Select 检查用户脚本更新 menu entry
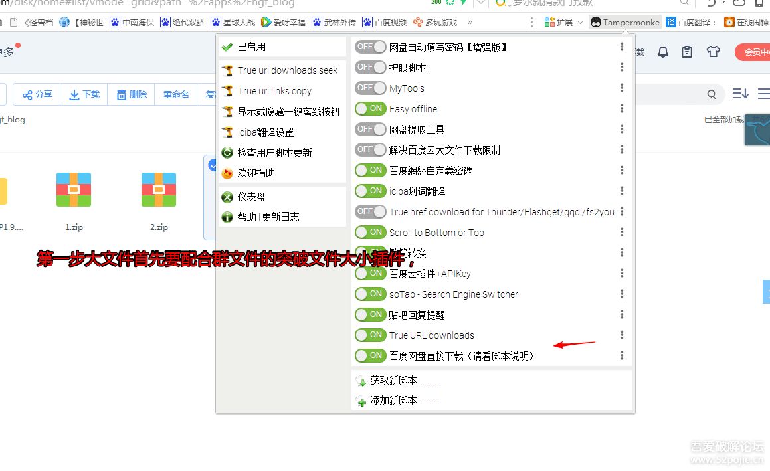 point(282,153)
